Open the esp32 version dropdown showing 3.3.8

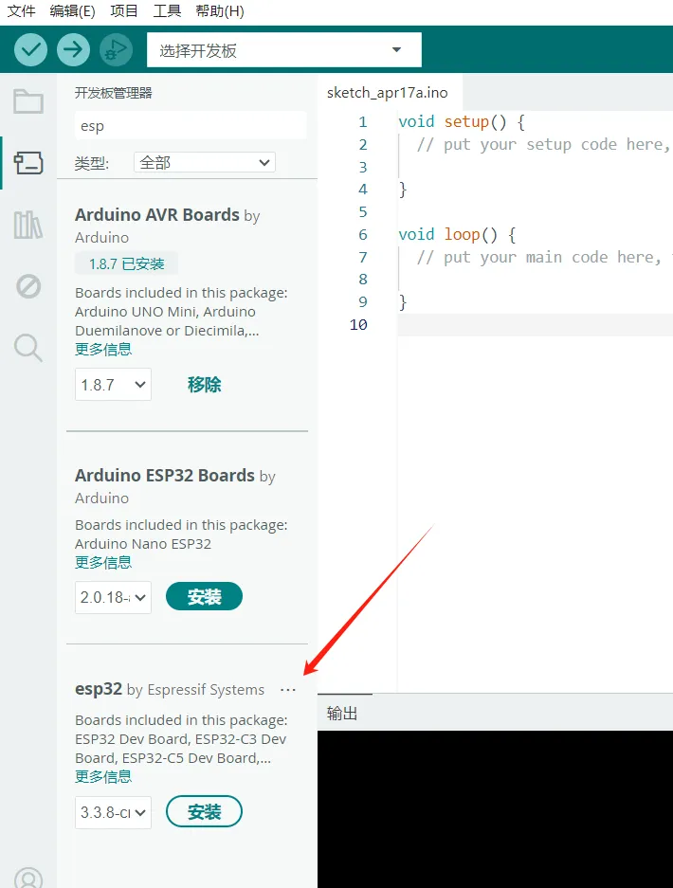(113, 812)
